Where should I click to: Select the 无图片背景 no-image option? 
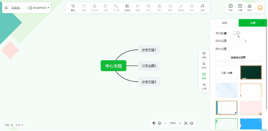pos(227,72)
